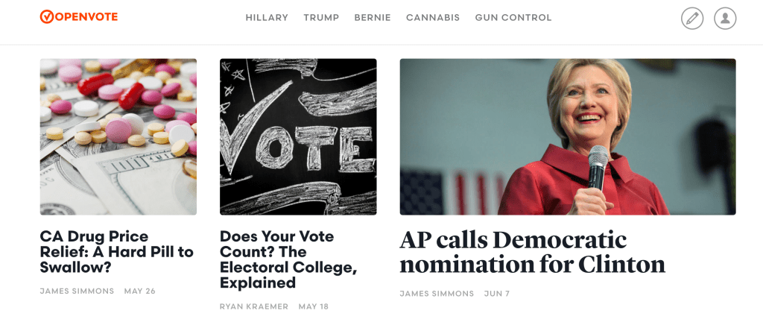View author James Simmons under drug article
This screenshot has width=763, height=322.
tap(77, 291)
